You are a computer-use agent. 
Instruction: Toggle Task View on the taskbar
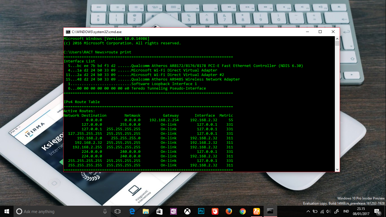click(118, 211)
